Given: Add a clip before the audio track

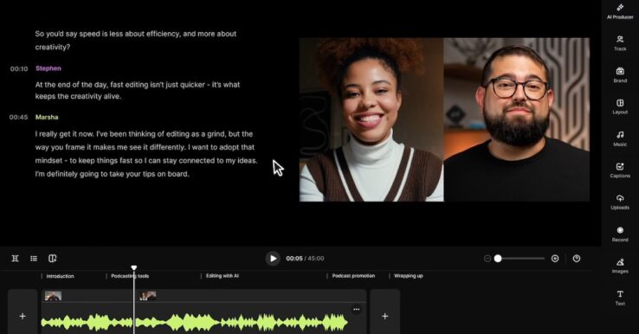Looking at the screenshot, I should tap(23, 316).
